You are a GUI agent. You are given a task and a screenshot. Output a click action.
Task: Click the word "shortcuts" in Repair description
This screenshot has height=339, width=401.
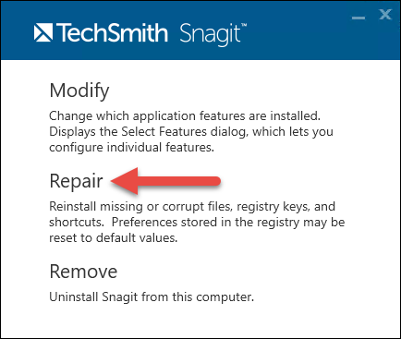76,223
